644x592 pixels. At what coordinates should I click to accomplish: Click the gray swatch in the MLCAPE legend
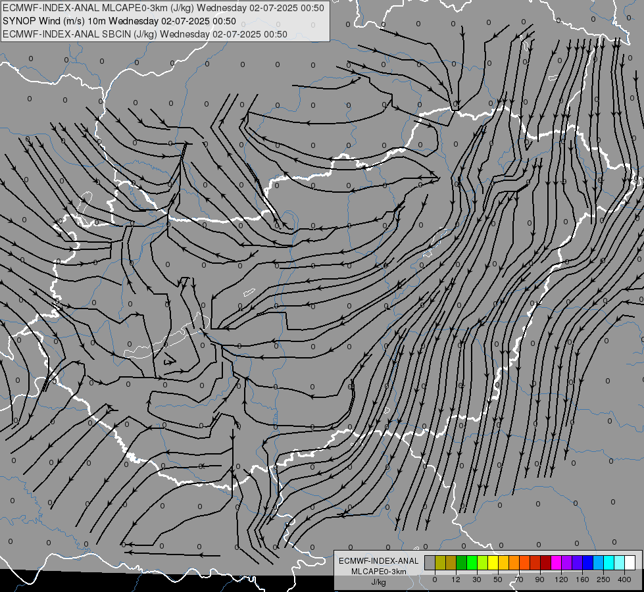click(x=430, y=562)
